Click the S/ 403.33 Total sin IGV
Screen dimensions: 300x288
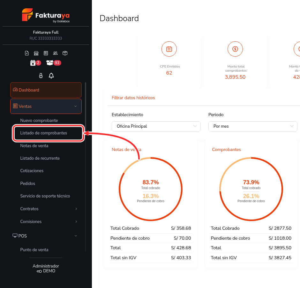point(181,258)
